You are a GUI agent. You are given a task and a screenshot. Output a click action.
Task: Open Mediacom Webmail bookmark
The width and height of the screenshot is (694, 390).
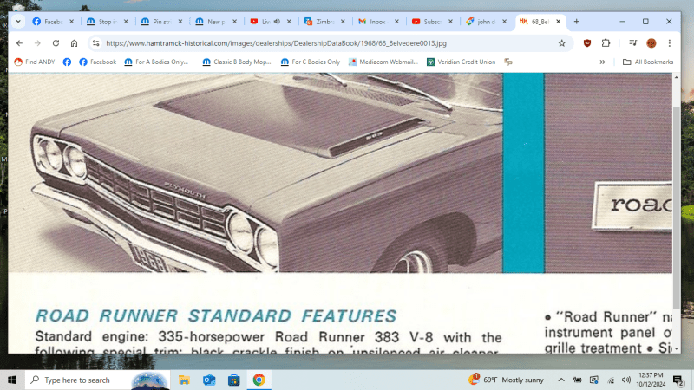tap(383, 62)
